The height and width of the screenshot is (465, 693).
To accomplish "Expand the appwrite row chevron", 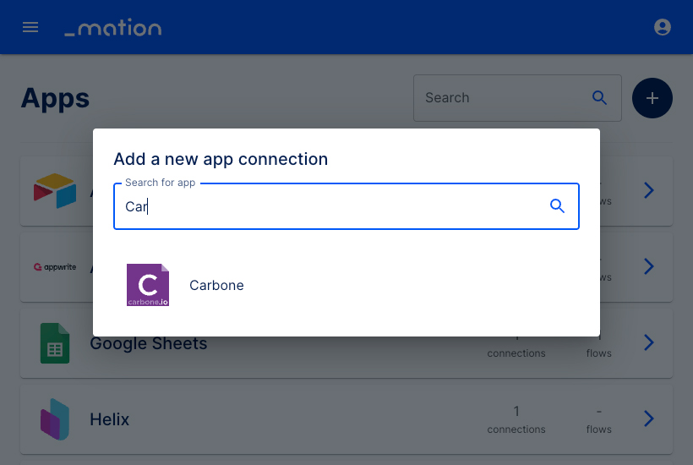I will pos(648,266).
